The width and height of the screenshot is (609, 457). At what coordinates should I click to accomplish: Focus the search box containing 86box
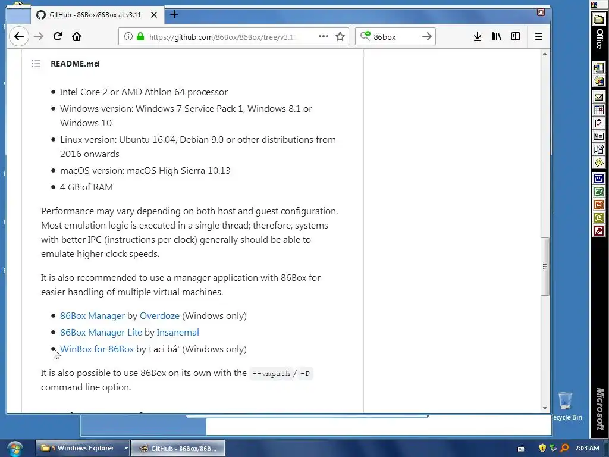tap(394, 37)
